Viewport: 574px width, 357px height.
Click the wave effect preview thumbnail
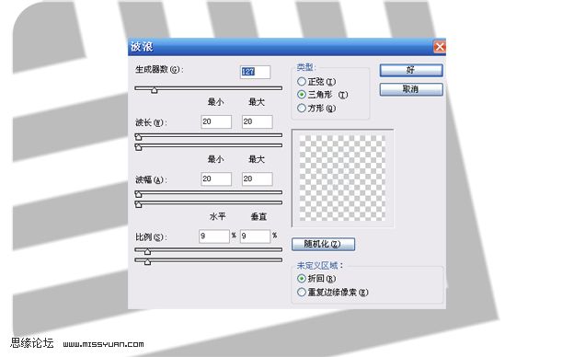(x=342, y=178)
